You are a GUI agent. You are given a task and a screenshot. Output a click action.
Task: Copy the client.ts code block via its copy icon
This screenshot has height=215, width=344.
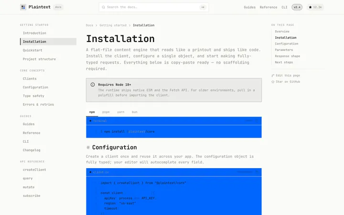tap(257, 172)
